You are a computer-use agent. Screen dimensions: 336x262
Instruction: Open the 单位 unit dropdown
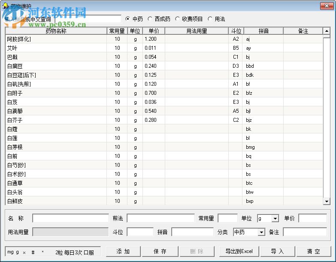[x=275, y=219]
